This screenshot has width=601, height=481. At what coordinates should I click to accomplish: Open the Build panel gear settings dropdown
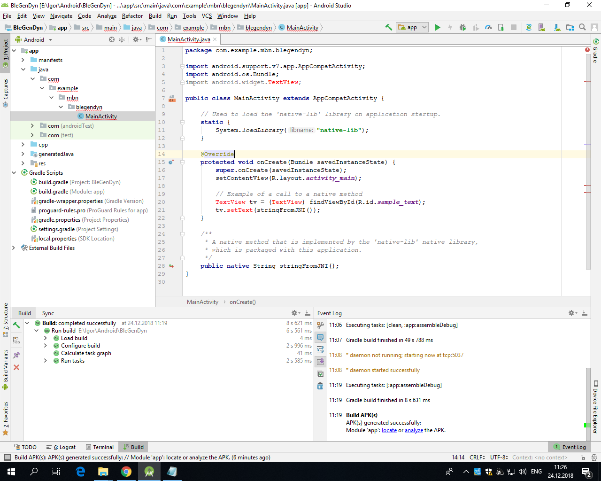tap(296, 313)
